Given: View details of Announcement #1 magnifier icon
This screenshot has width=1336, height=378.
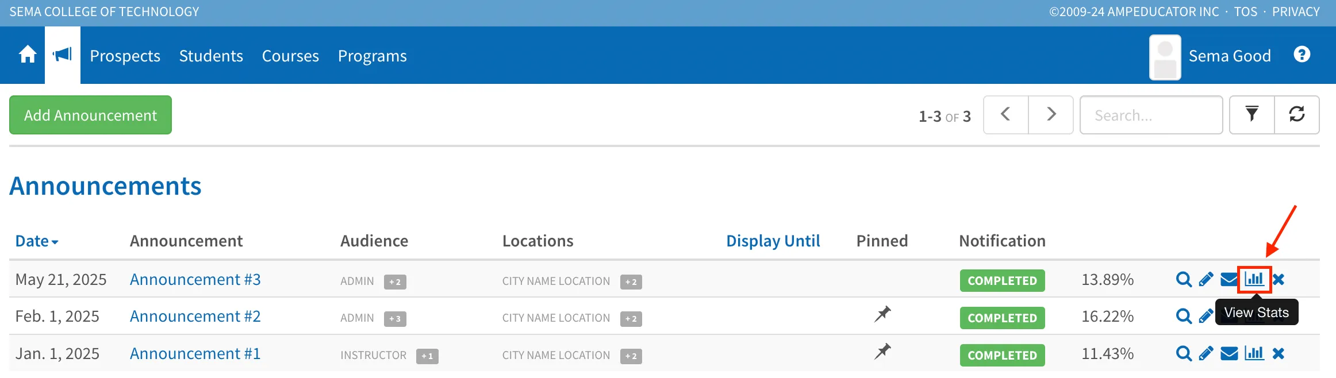Looking at the screenshot, I should (x=1184, y=353).
